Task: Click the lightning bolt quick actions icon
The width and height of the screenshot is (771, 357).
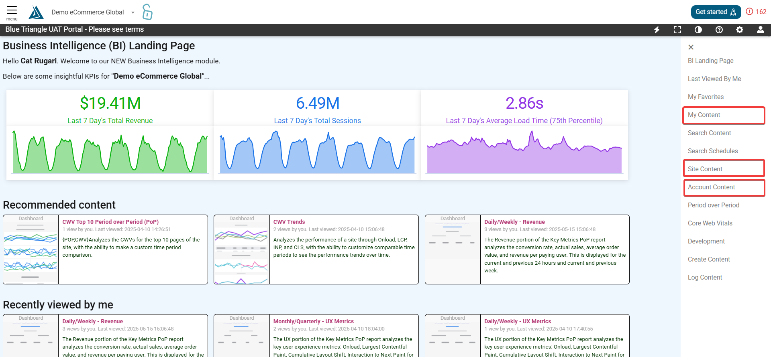Action: tap(657, 30)
